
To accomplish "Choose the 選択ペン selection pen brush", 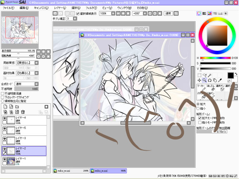I will [220, 88].
